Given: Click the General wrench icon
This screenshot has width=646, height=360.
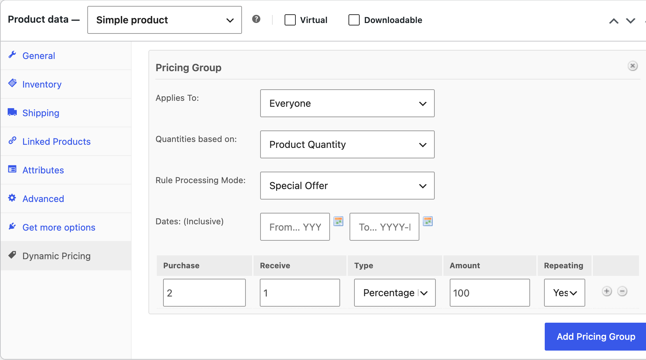Looking at the screenshot, I should pyautogui.click(x=13, y=55).
